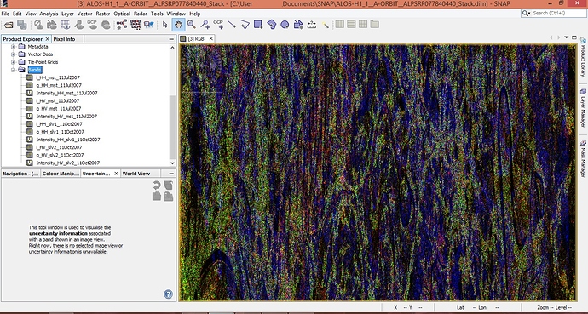Open the Raster menu

(103, 14)
